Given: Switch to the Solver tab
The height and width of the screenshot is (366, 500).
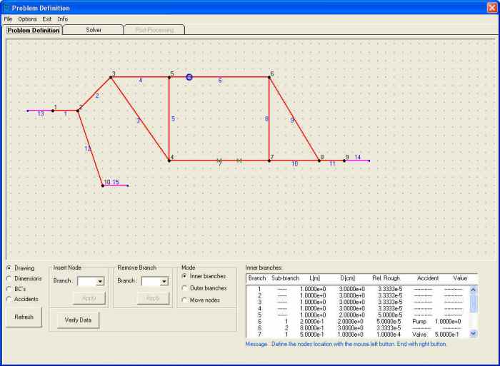Looking at the screenshot, I should (x=94, y=30).
